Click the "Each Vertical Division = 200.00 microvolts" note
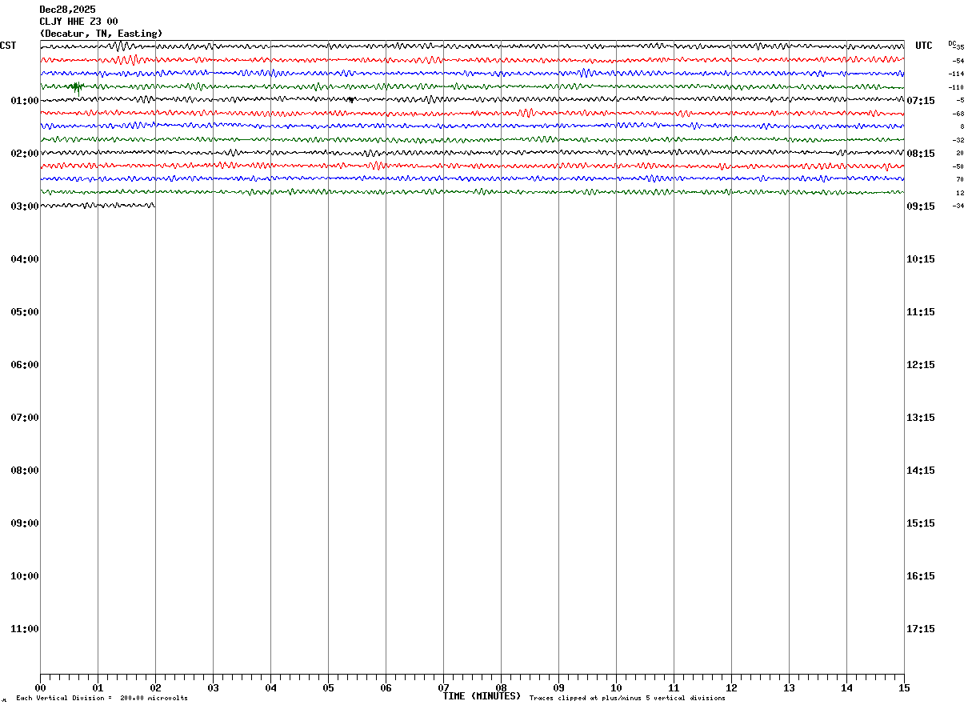This screenshot has height=709, width=968. tap(102, 699)
